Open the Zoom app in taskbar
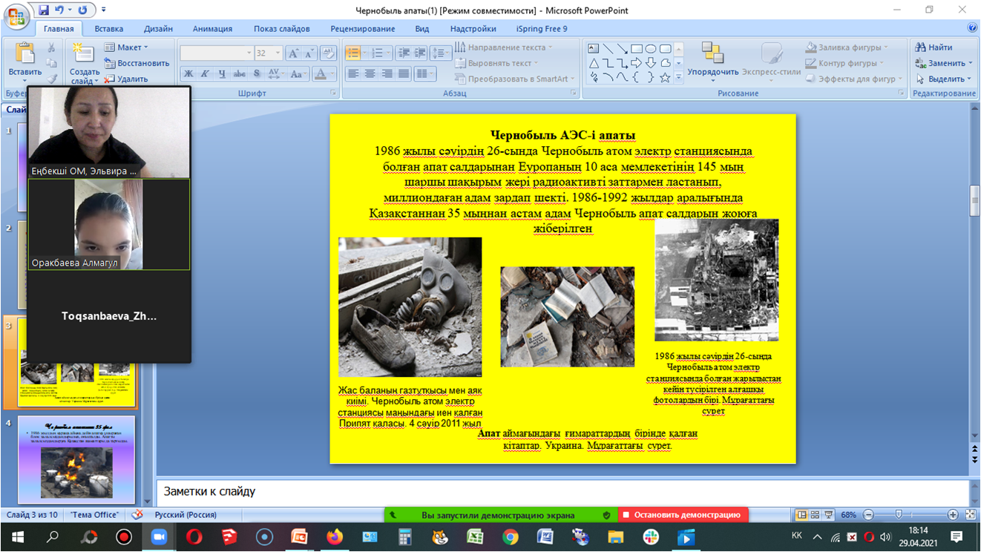This screenshot has width=981, height=552. pos(160,537)
